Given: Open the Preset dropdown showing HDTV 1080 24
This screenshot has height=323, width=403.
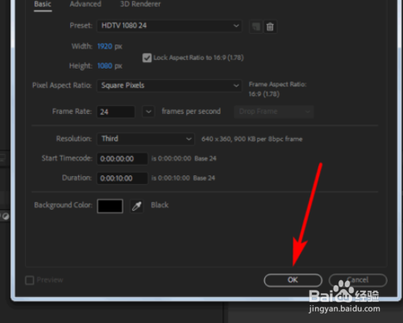Looking at the screenshot, I should 169,26.
